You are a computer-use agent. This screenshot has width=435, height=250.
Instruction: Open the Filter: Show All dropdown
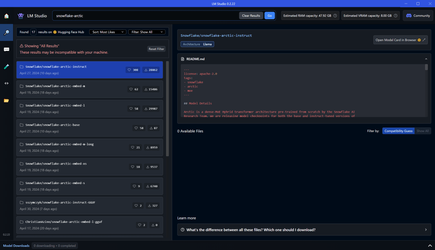[147, 32]
